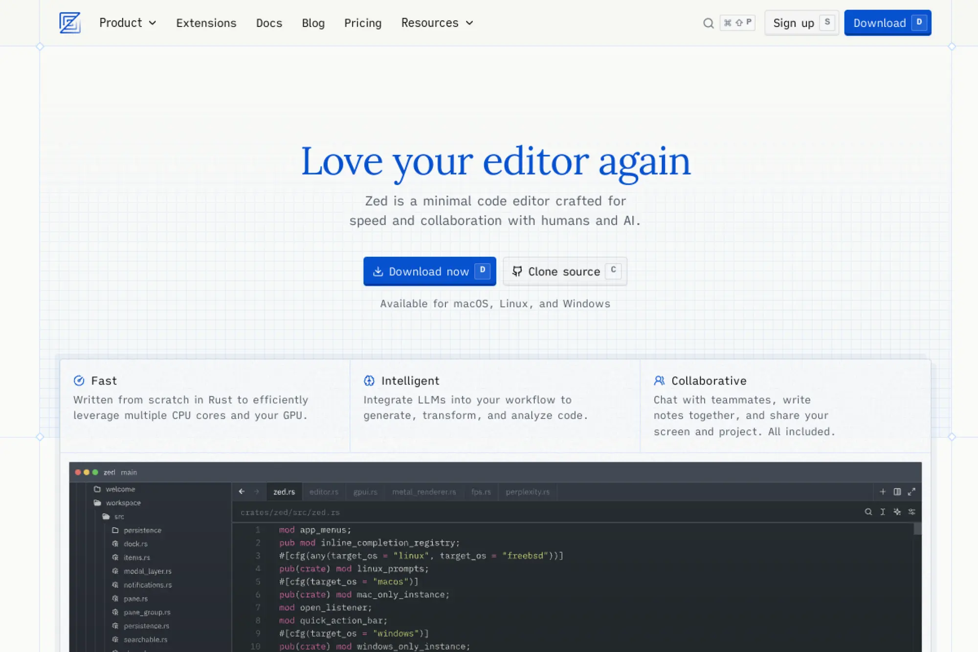Viewport: 978px width, 652px height.
Task: Click the editor vertical scrollbar thumb
Action: (x=917, y=529)
